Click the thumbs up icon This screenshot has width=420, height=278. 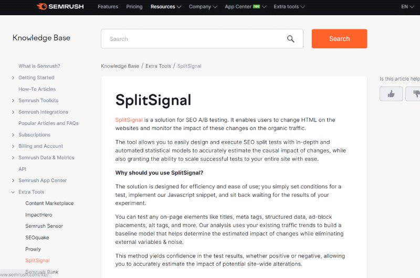tap(391, 94)
